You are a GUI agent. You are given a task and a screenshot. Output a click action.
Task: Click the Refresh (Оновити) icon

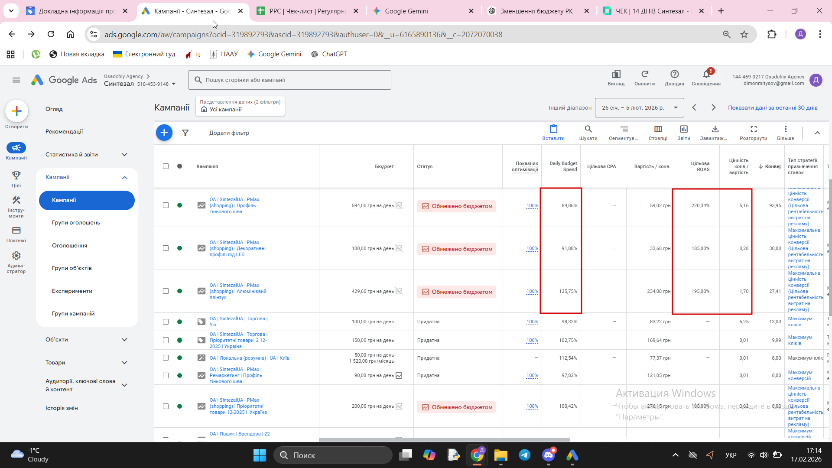(x=644, y=75)
